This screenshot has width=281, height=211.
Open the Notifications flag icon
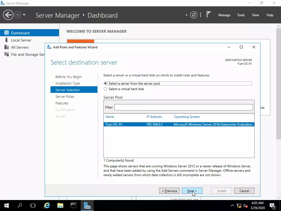209,15
